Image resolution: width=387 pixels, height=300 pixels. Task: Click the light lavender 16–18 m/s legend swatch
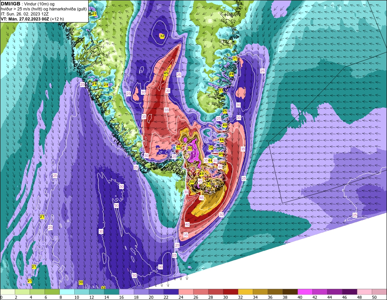coord(127,292)
